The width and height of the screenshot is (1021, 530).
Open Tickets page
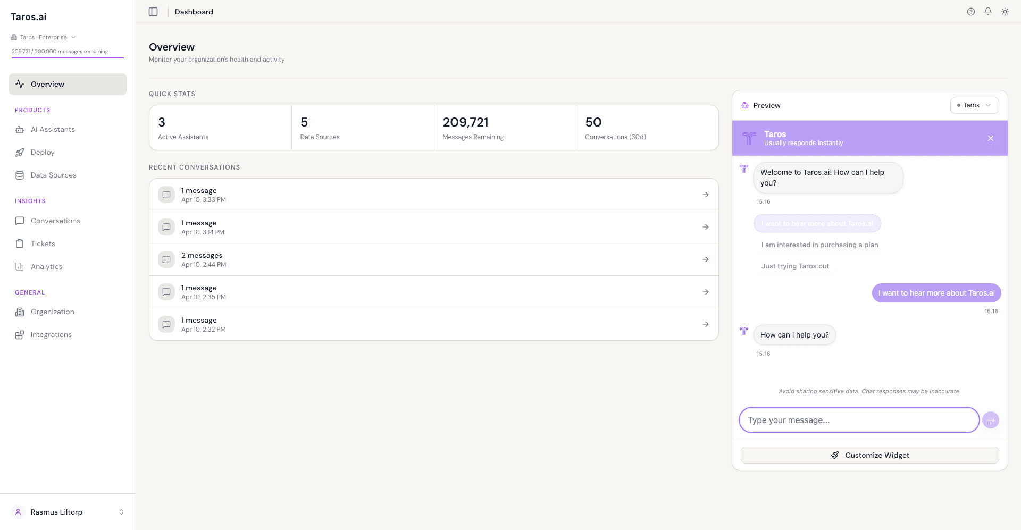(68, 243)
